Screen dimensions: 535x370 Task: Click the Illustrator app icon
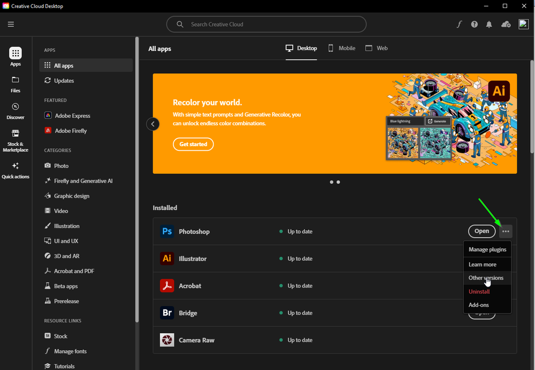[x=167, y=259]
